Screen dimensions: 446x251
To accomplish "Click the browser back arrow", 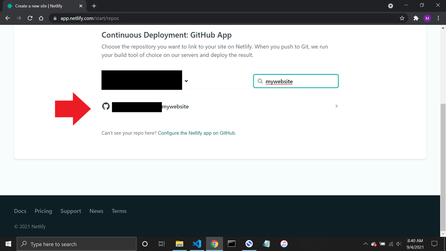I will click(x=8, y=18).
